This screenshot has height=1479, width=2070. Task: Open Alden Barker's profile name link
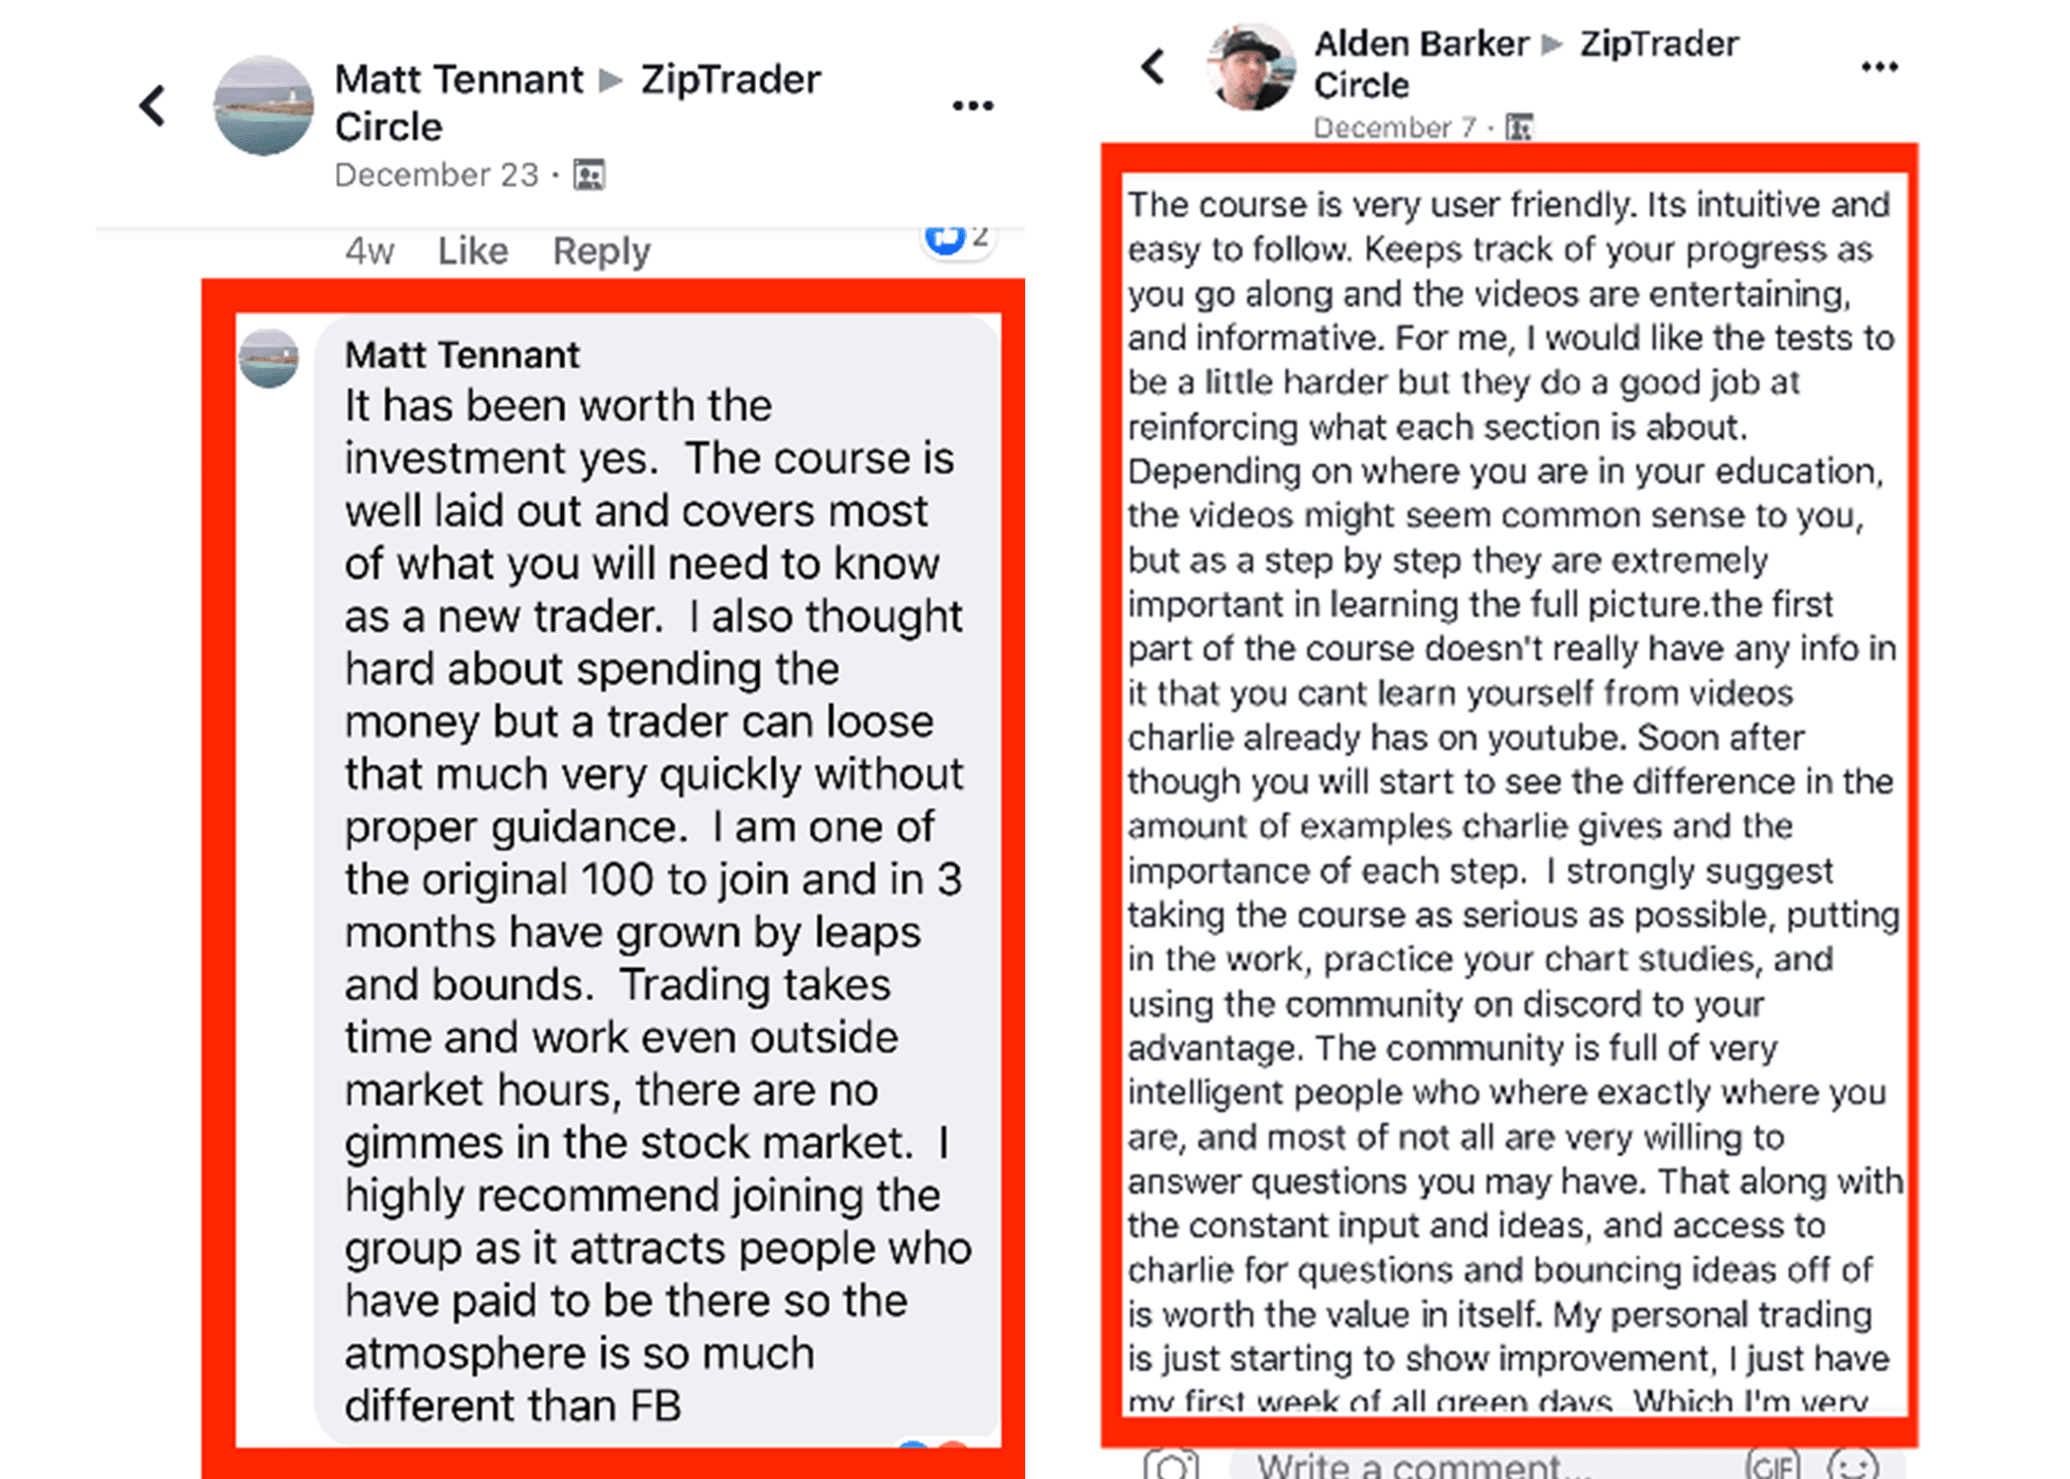[1420, 44]
